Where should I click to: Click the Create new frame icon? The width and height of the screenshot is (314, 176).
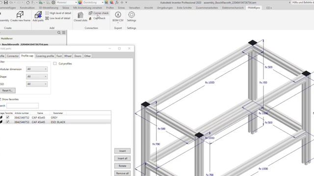(x=20, y=15)
